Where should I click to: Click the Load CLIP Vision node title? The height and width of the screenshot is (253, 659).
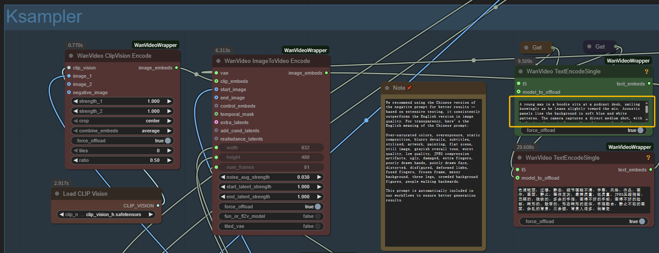[85, 194]
